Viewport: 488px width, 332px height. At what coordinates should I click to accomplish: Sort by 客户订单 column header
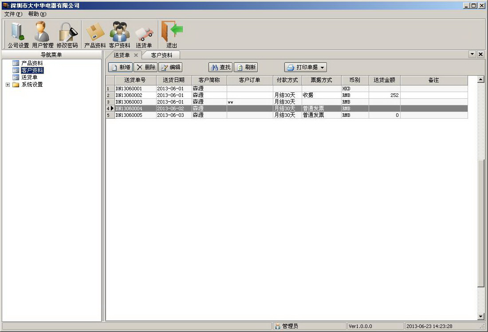250,80
